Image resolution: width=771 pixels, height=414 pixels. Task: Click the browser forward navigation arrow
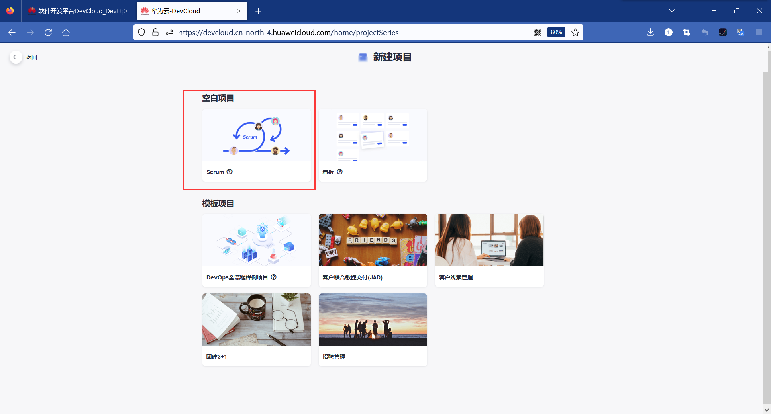point(30,33)
